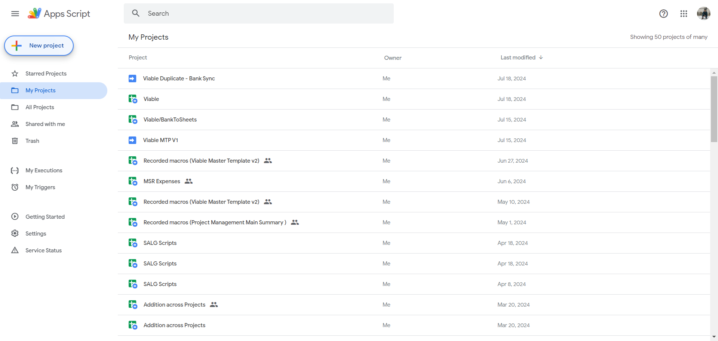Click the MSR Expenses shared people icon
This screenshot has width=718, height=341.
pyautogui.click(x=189, y=181)
